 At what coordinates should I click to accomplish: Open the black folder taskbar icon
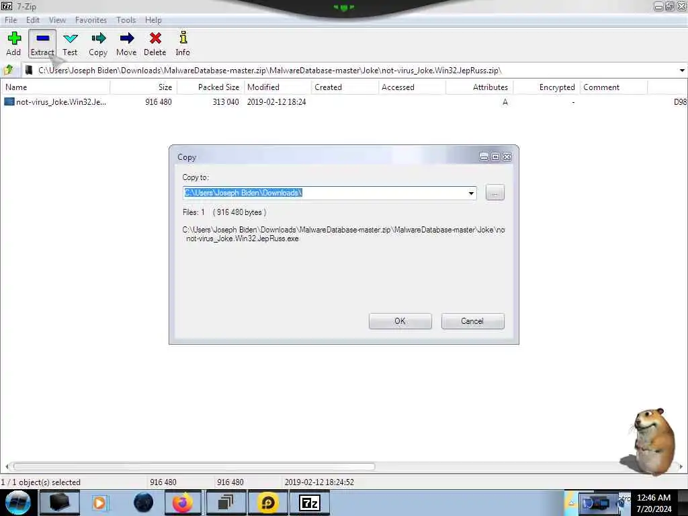point(59,503)
